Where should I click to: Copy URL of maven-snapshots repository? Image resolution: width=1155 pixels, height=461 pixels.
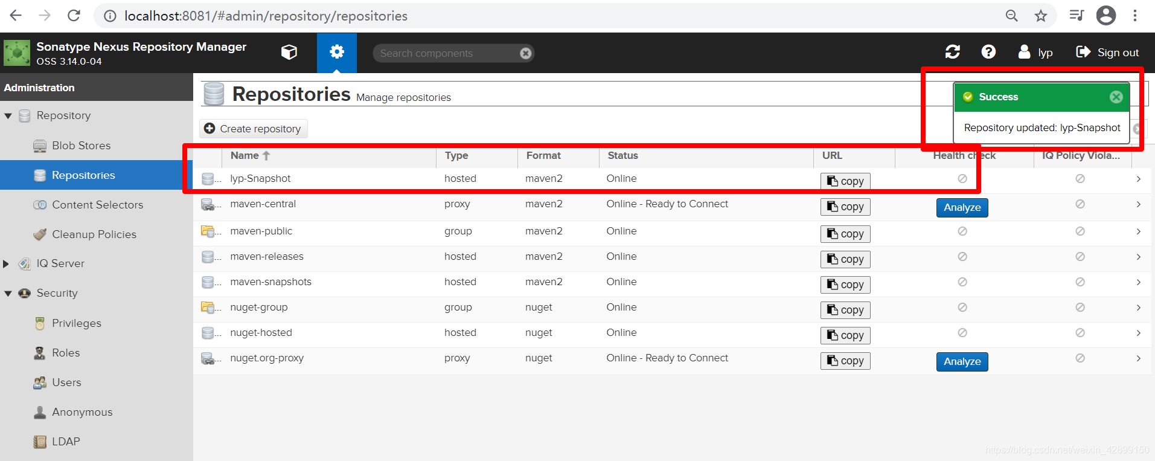(x=845, y=285)
